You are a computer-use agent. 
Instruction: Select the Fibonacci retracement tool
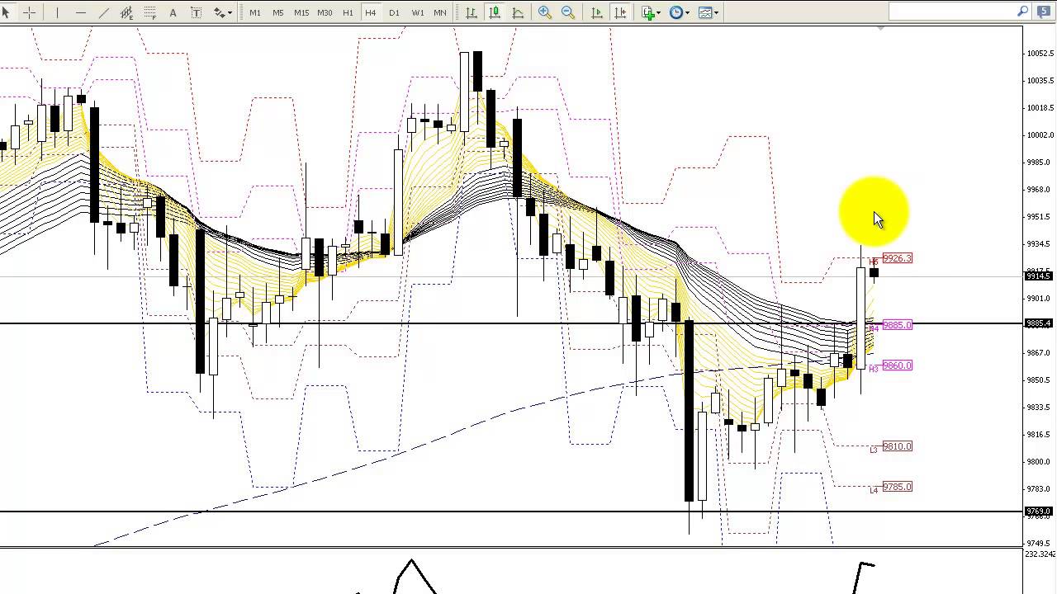click(149, 12)
